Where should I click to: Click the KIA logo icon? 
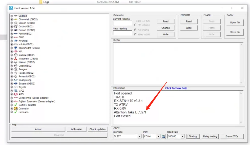pos(16,51)
